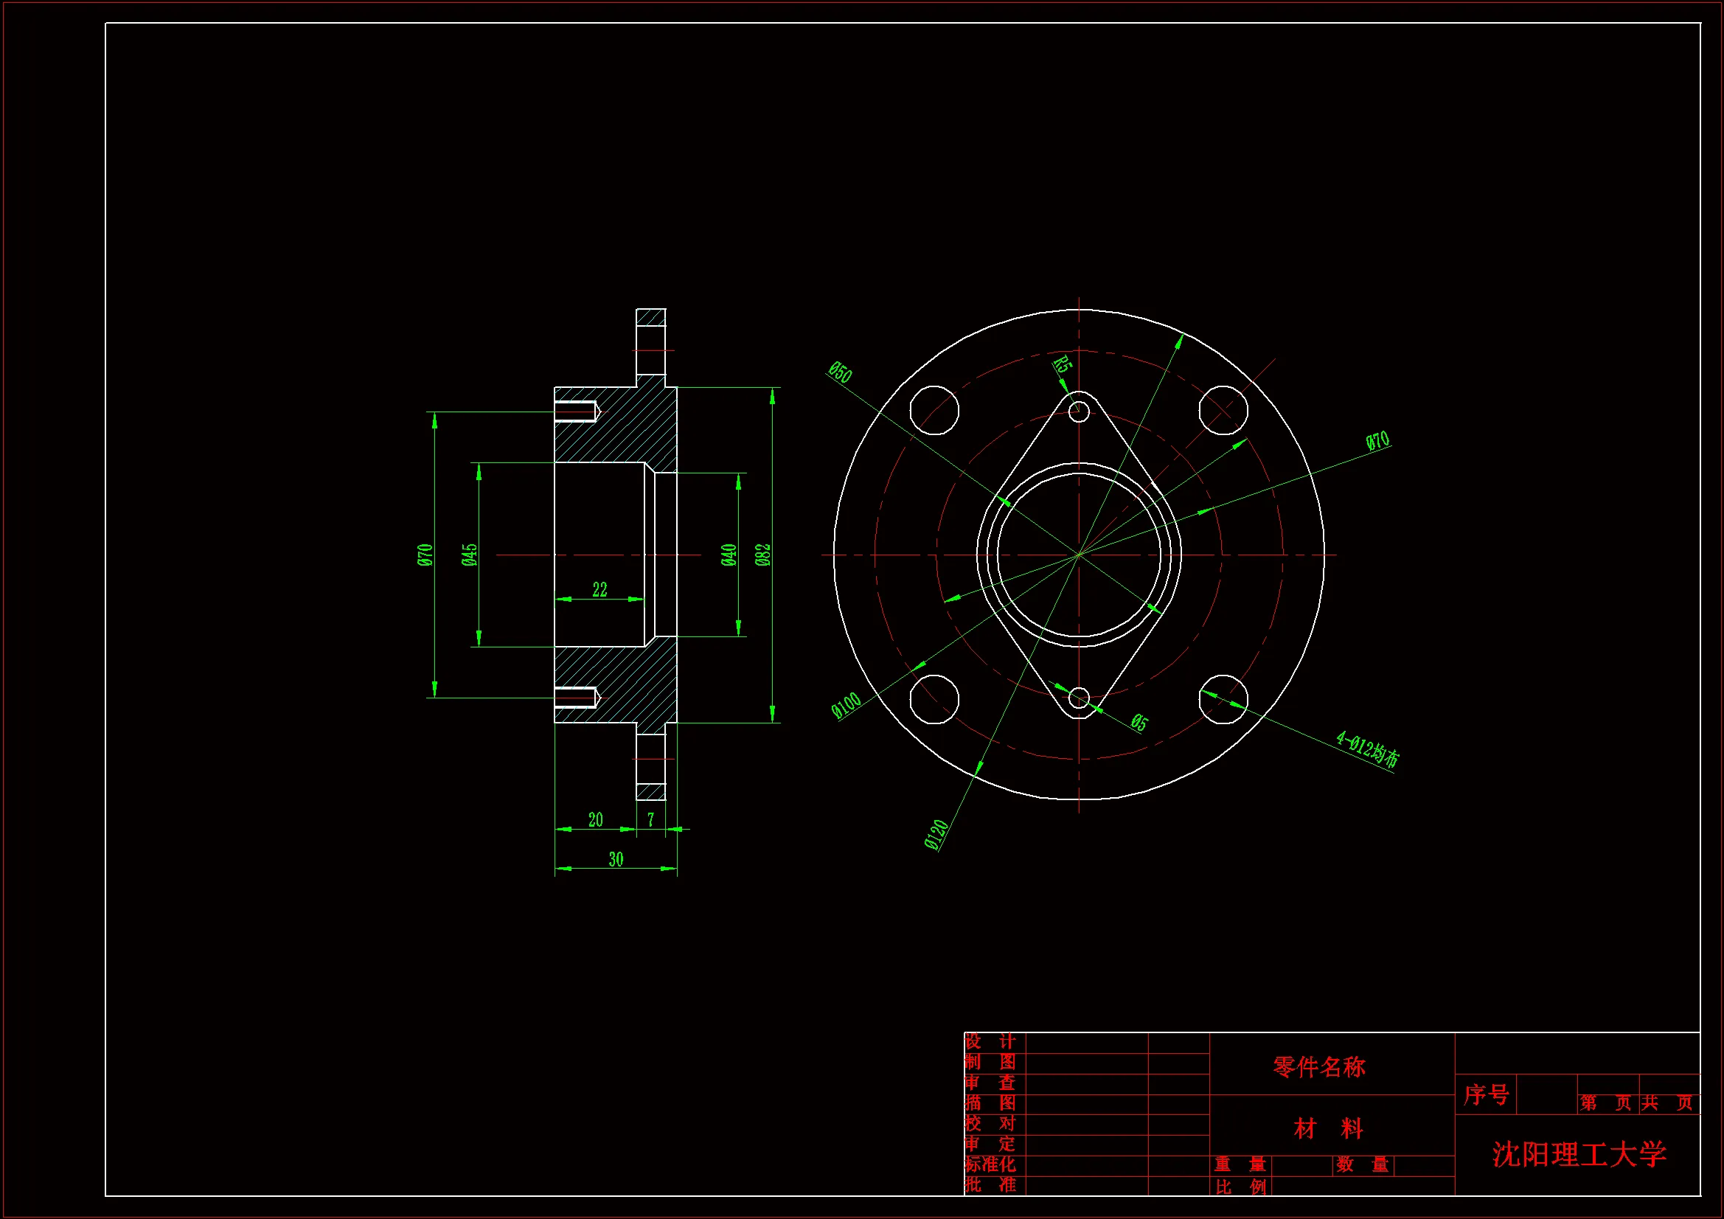1724x1219 pixels.
Task: Select the 22 depth dimension
Action: (x=599, y=590)
